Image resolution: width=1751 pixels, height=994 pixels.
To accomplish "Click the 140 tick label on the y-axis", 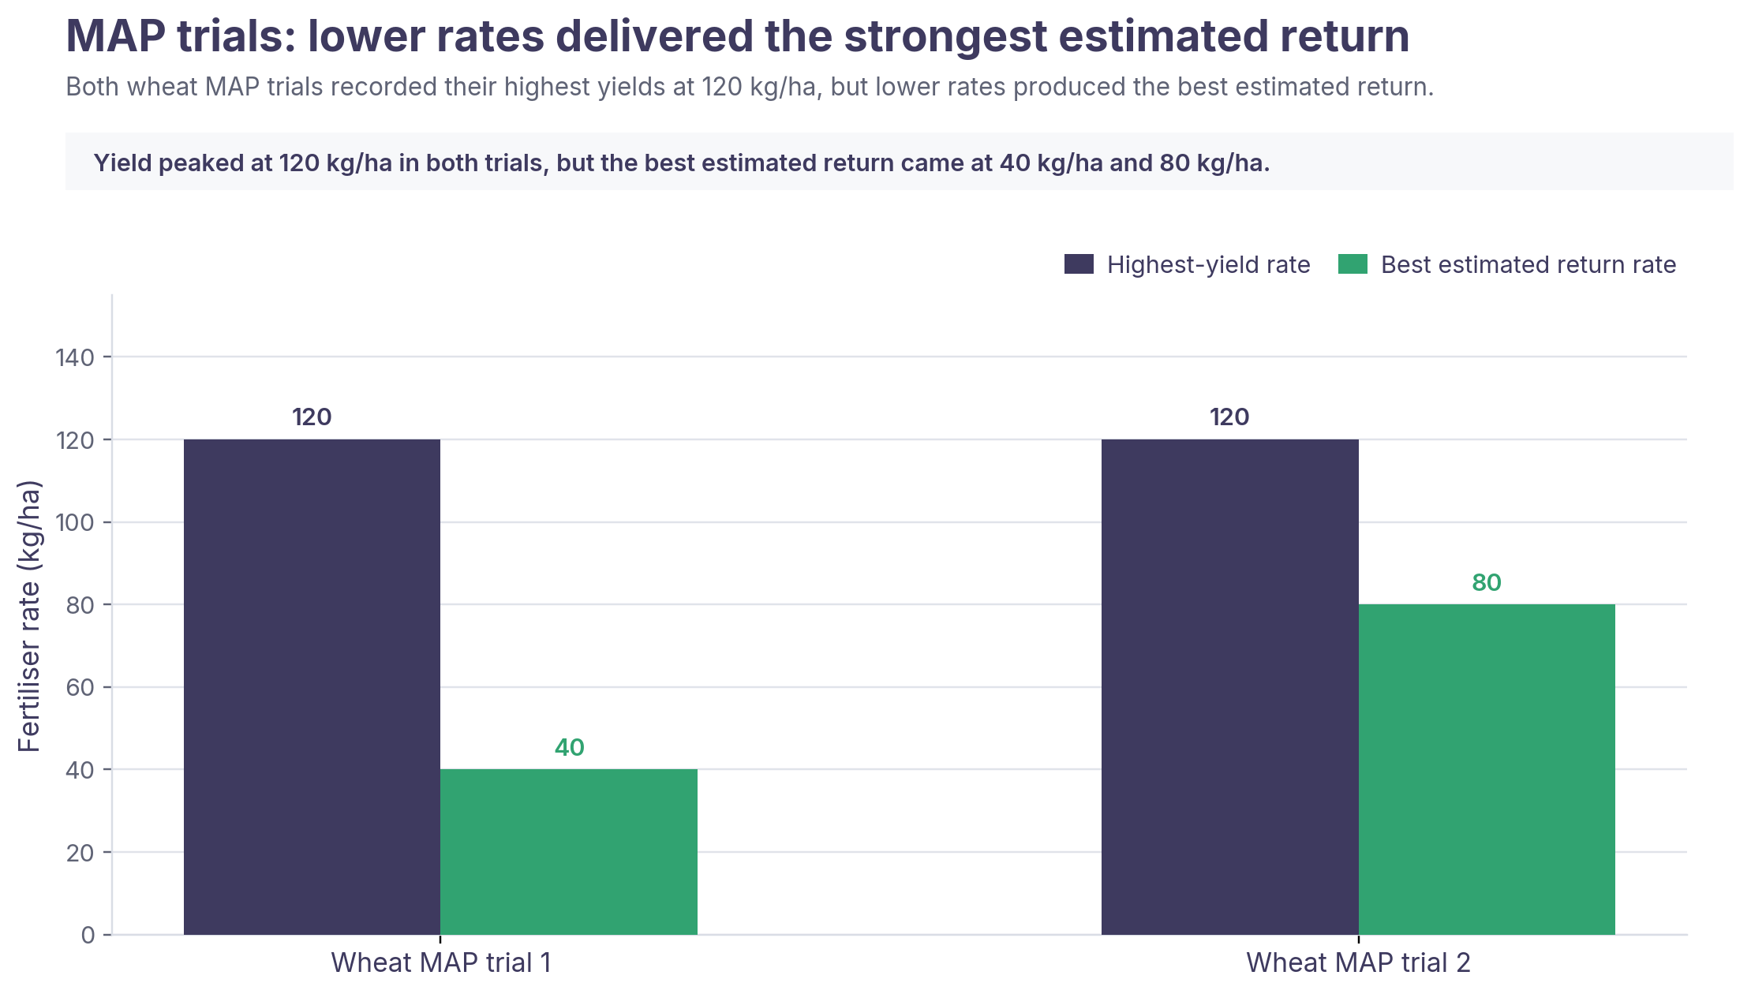I will pyautogui.click(x=75, y=357).
